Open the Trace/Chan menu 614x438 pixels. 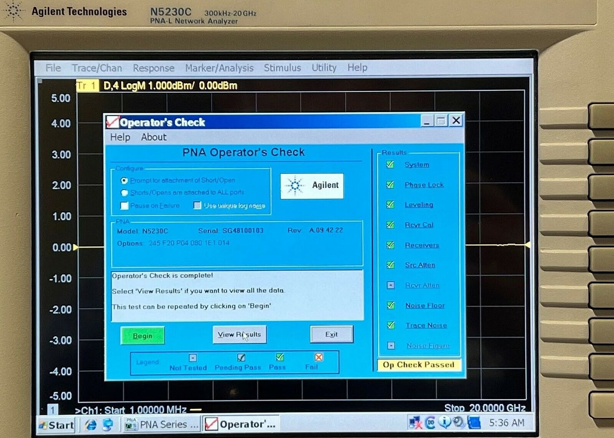point(97,68)
